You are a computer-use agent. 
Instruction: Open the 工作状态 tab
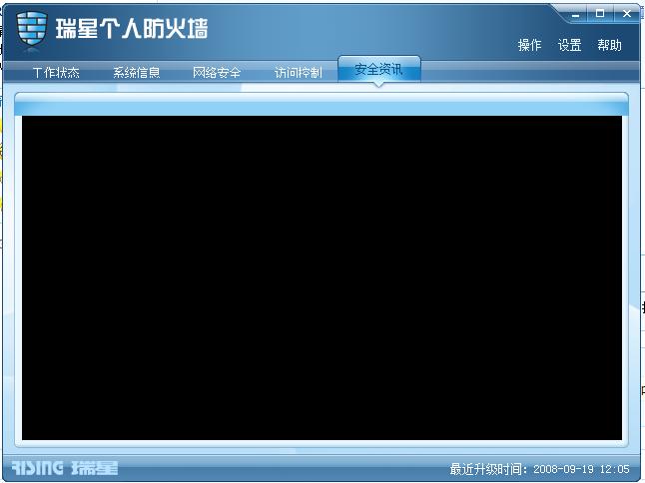(56, 73)
